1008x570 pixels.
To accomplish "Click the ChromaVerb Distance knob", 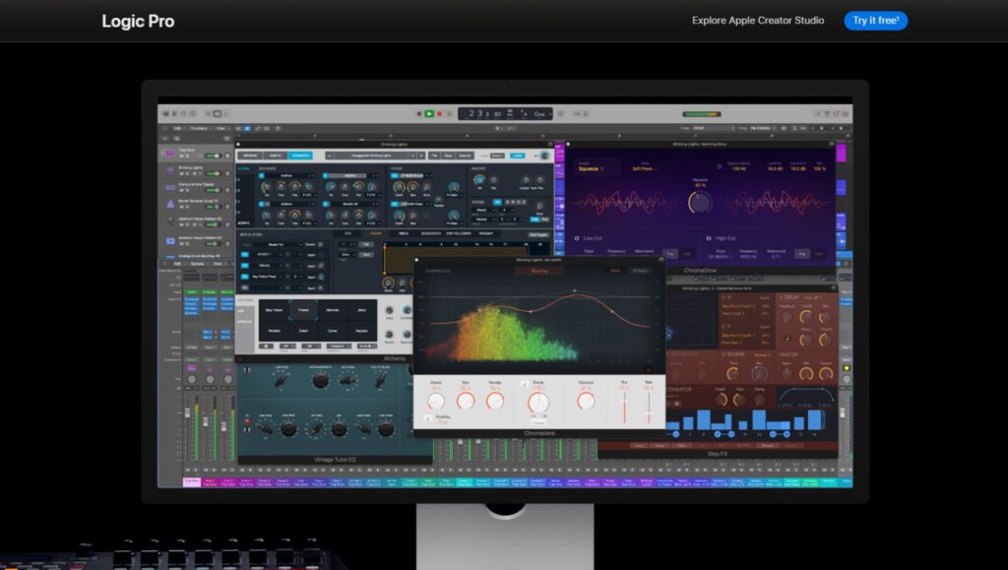I will click(586, 401).
